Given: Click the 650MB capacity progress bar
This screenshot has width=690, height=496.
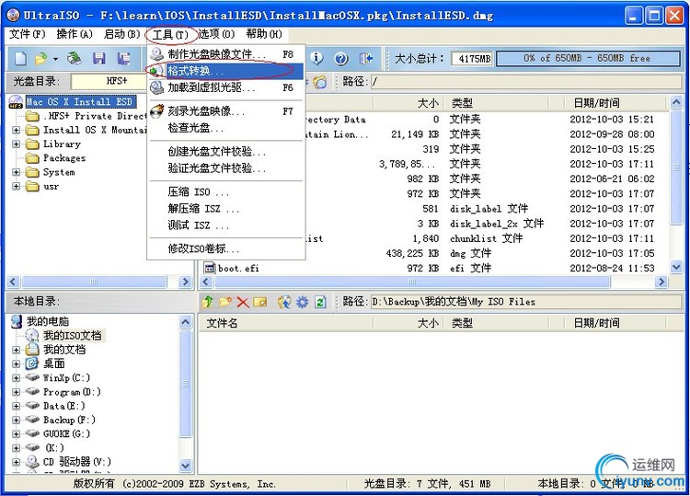Looking at the screenshot, I should (x=589, y=59).
